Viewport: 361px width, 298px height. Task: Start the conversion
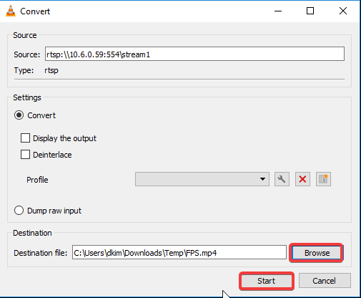266,281
